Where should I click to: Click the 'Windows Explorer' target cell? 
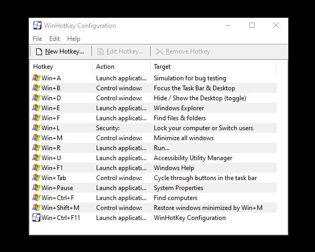coord(179,108)
